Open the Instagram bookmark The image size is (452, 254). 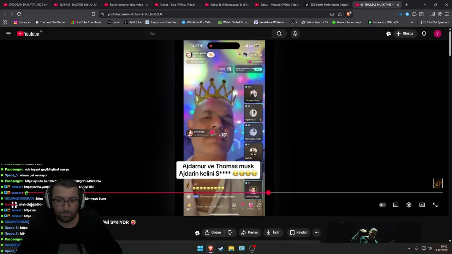[x=22, y=22]
